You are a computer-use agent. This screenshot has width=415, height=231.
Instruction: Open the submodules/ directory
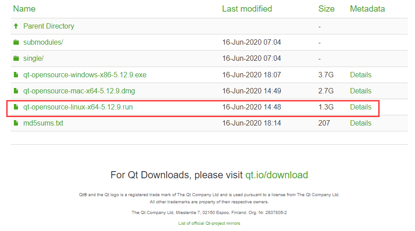[43, 42]
